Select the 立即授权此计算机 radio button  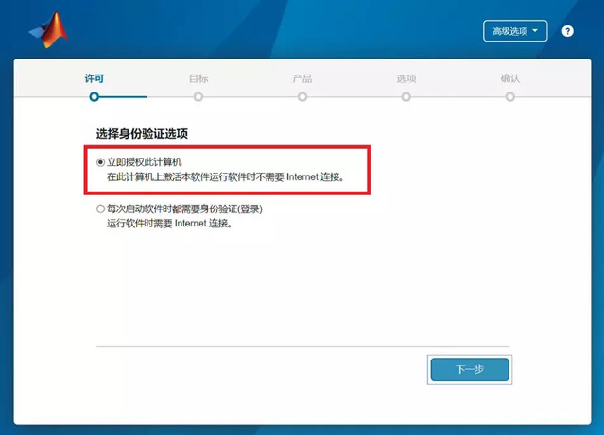[100, 162]
